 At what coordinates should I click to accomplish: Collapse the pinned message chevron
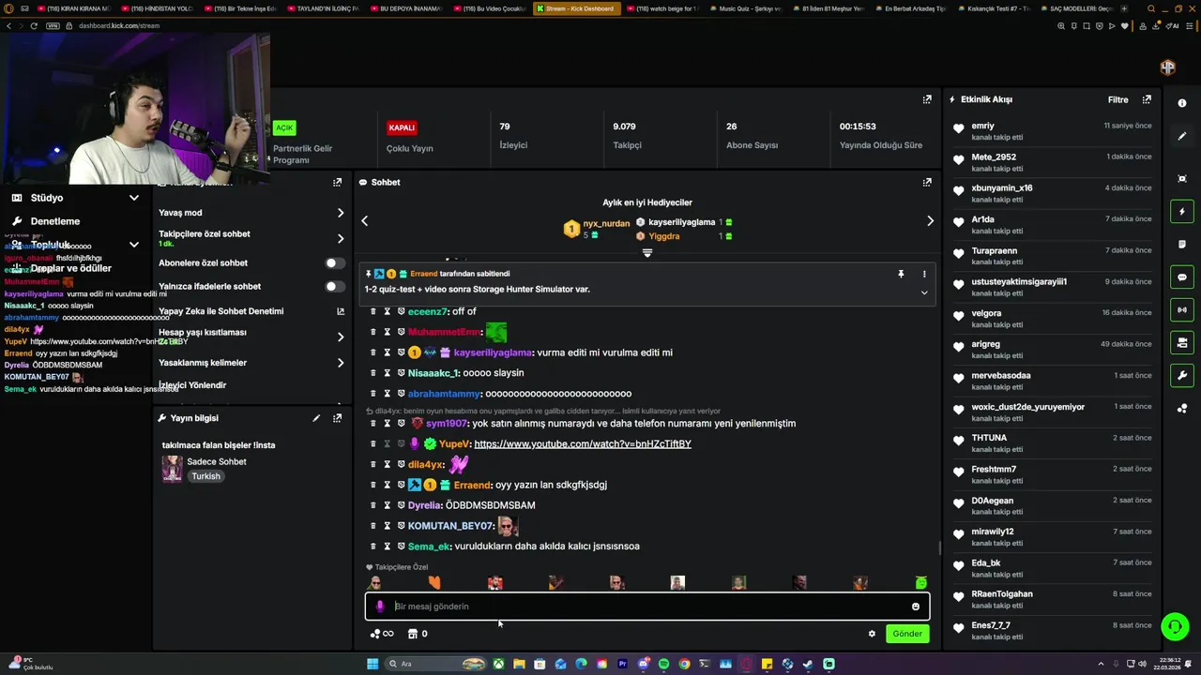[x=924, y=292]
